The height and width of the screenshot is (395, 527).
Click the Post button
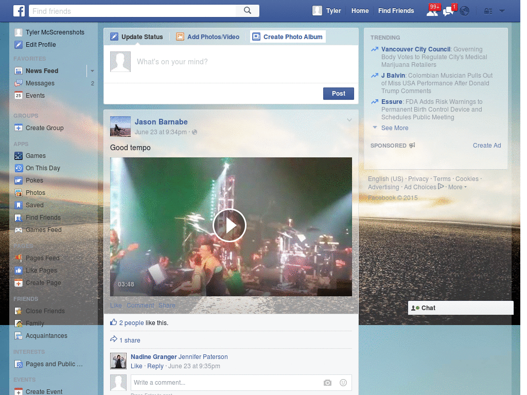[x=339, y=94]
